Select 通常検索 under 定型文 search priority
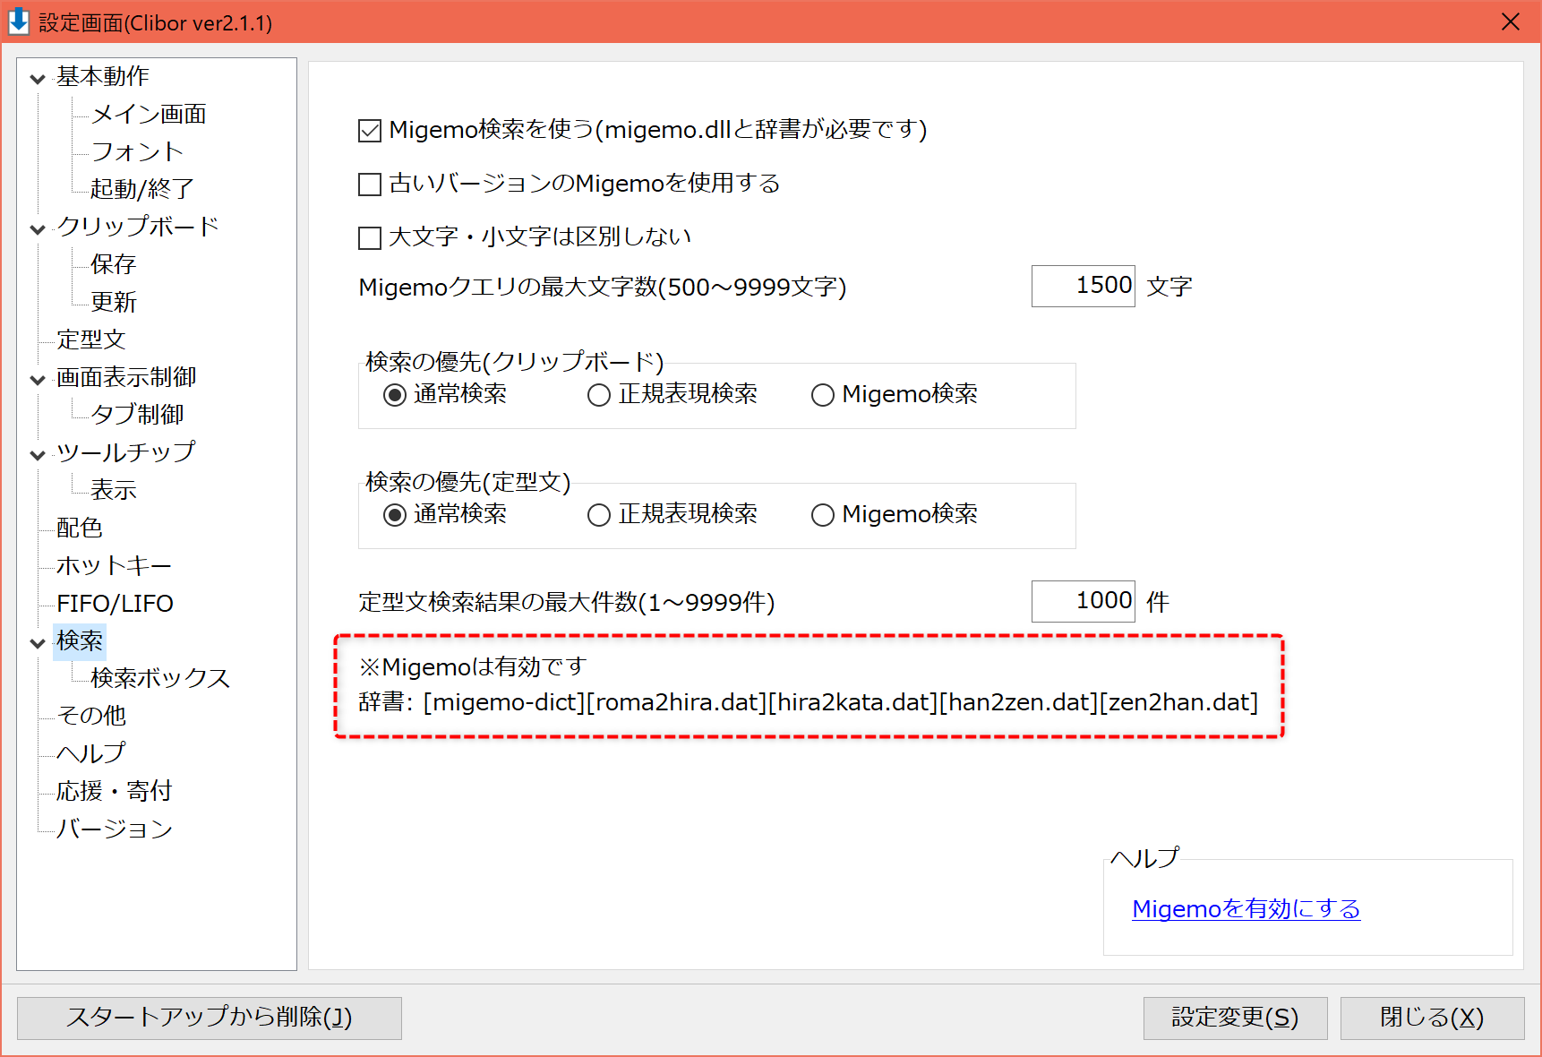1542x1057 pixels. pos(395,515)
